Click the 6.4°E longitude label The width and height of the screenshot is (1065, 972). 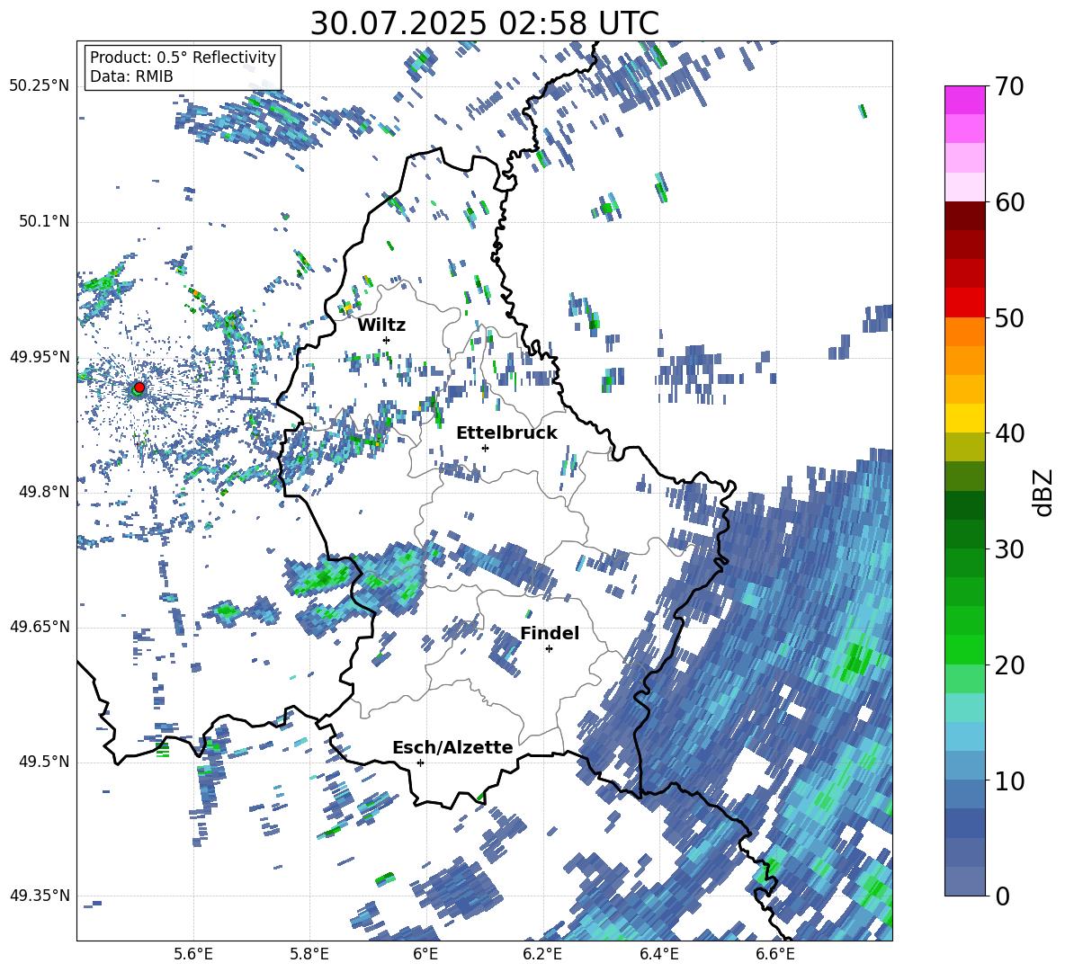658,955
